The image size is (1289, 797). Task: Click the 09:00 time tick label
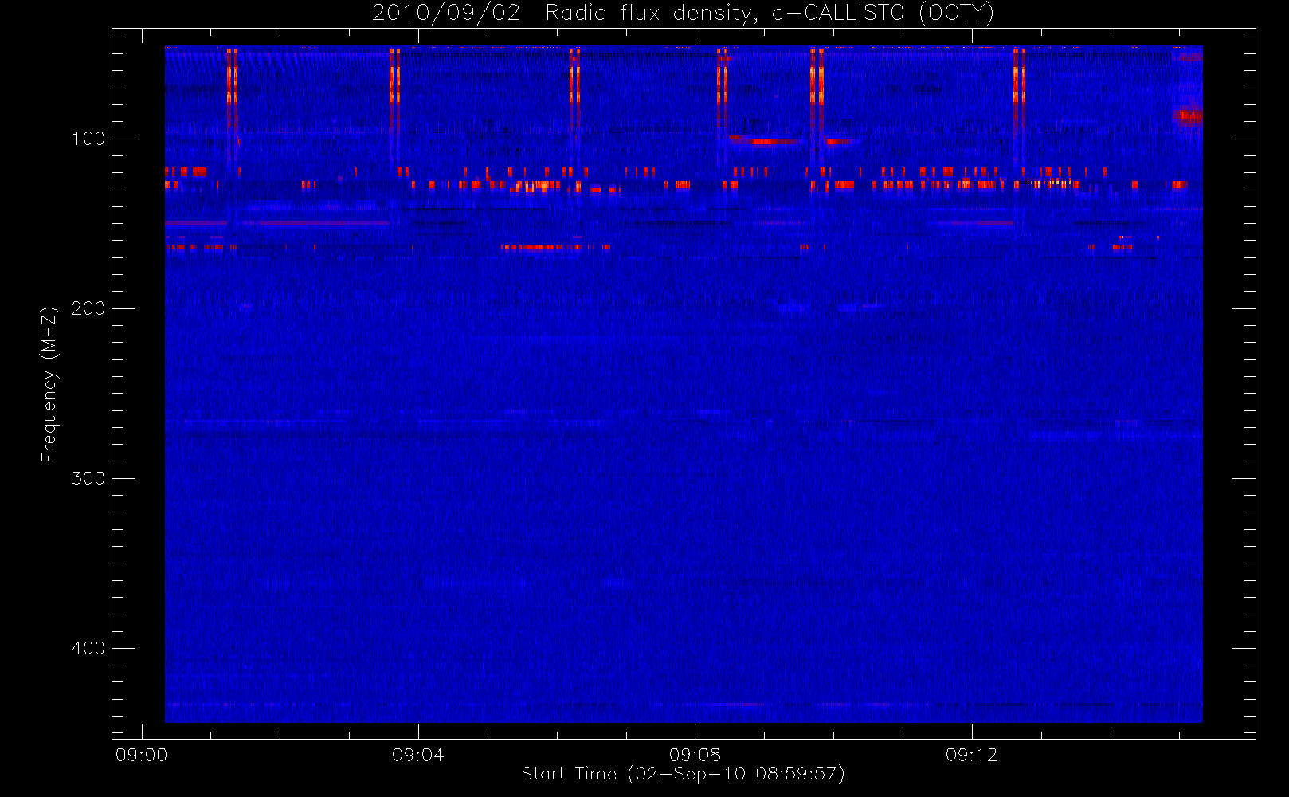coord(142,755)
